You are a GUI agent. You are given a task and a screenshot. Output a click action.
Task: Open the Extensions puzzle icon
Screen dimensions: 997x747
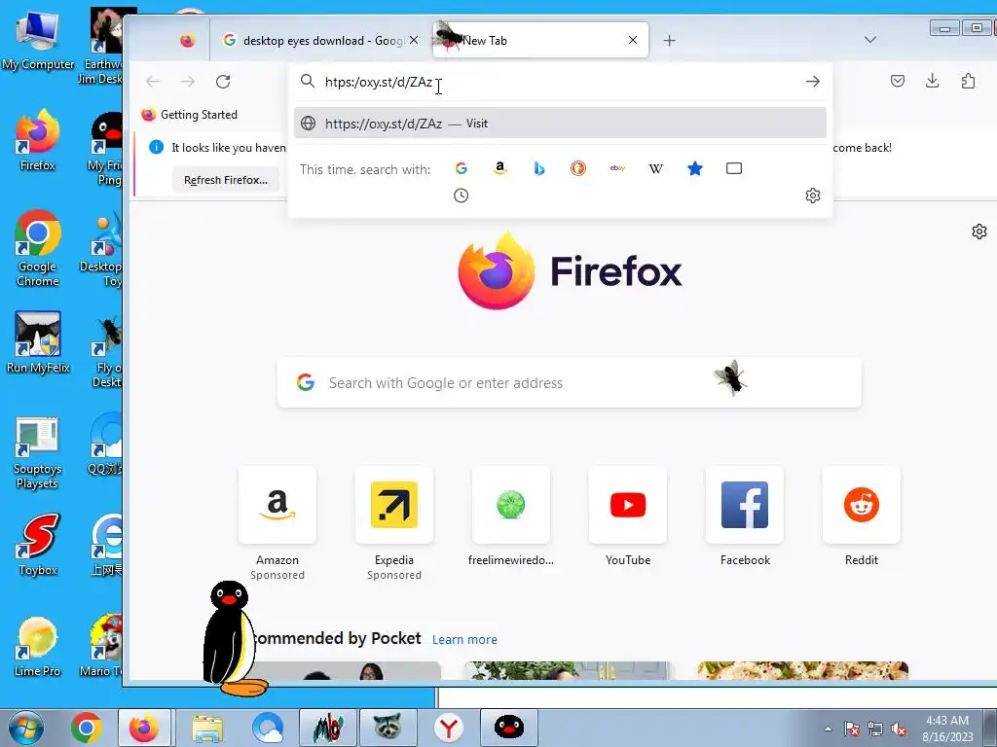coord(968,81)
